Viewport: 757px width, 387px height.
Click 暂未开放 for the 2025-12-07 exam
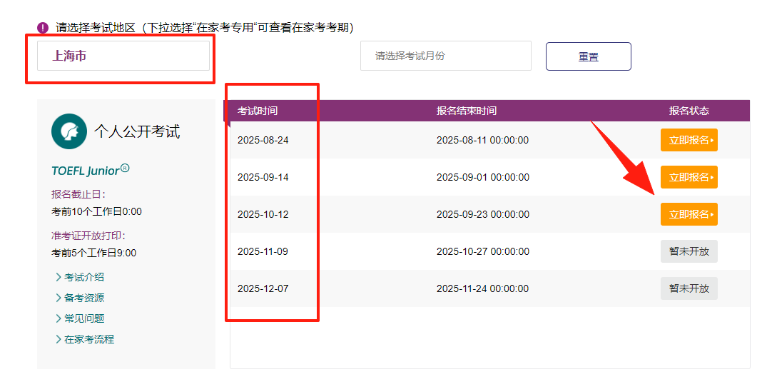689,288
